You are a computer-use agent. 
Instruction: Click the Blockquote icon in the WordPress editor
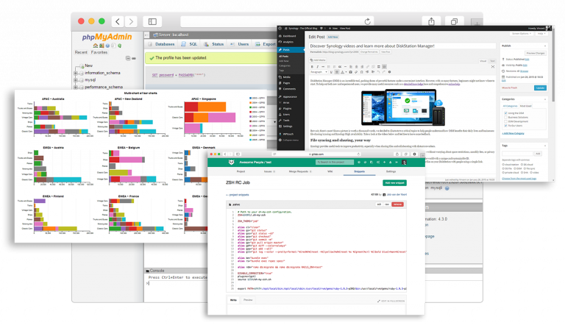[x=340, y=67]
